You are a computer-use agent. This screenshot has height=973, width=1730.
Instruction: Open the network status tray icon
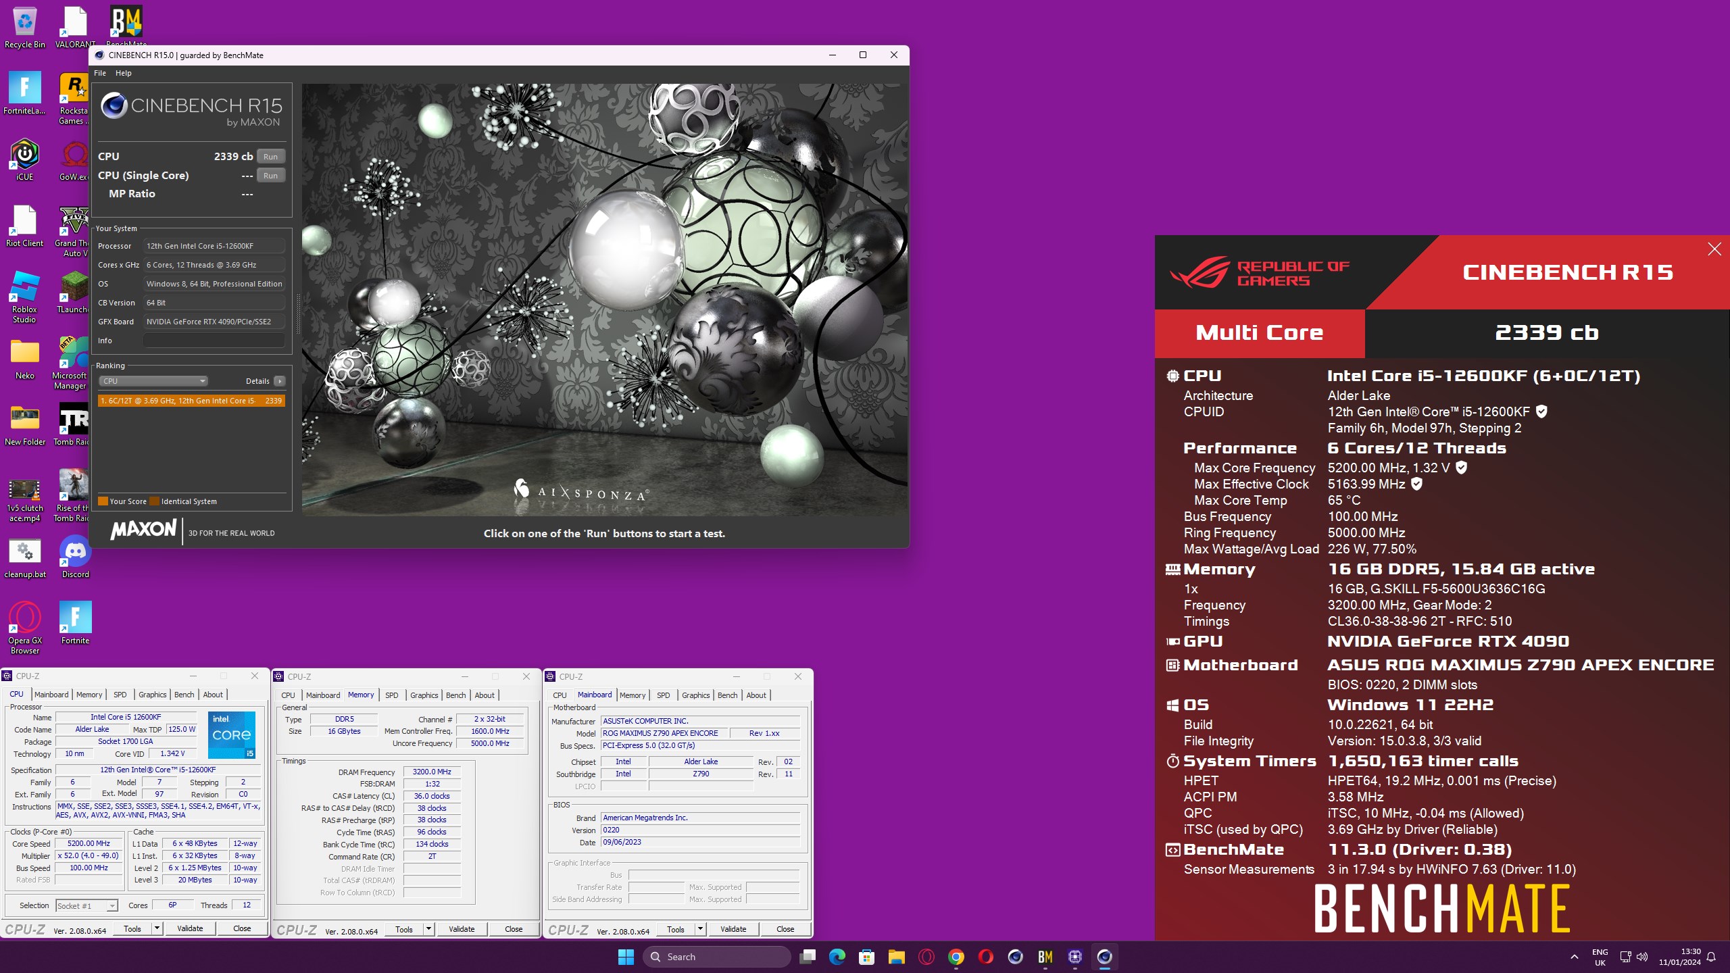coord(1626,957)
